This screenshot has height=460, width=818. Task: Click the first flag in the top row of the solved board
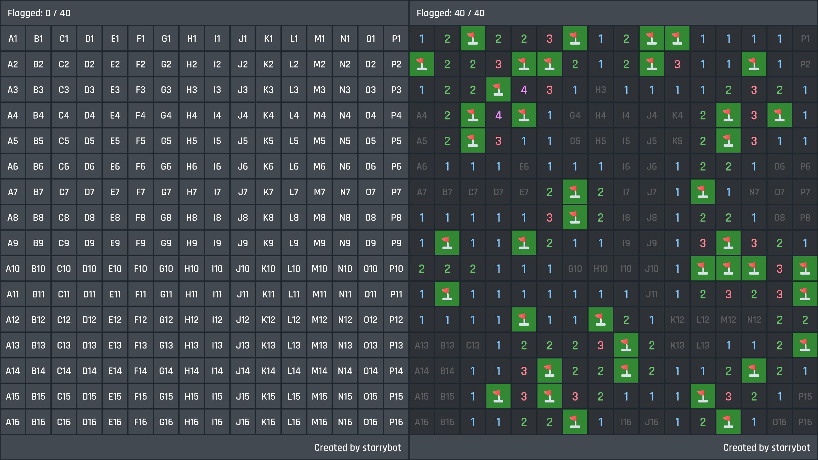click(x=472, y=39)
